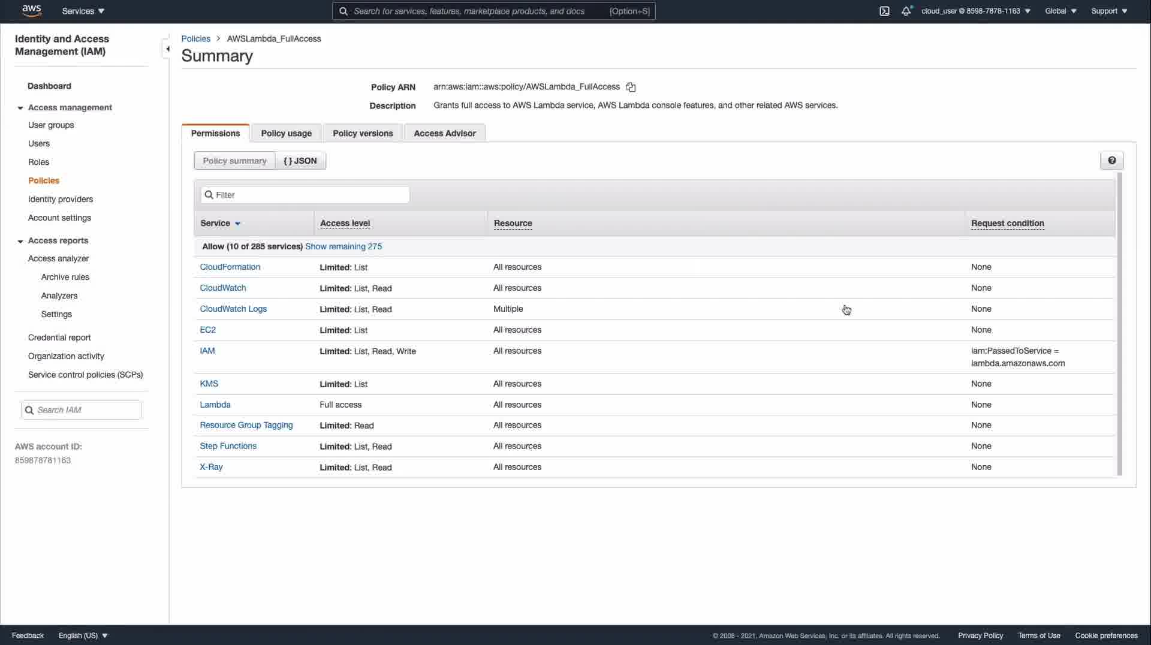Open Organization activity in sidebar
The height and width of the screenshot is (645, 1151).
tap(66, 357)
